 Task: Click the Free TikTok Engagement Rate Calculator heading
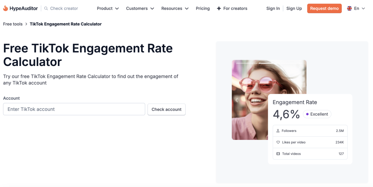(88, 55)
